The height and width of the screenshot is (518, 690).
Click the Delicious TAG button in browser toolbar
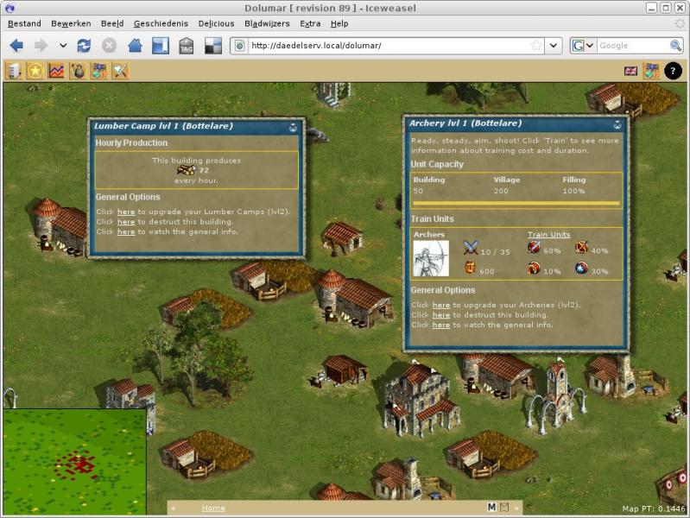(187, 46)
